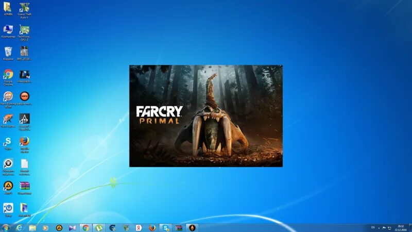Open the Computer desktop icon

[x=8, y=31]
